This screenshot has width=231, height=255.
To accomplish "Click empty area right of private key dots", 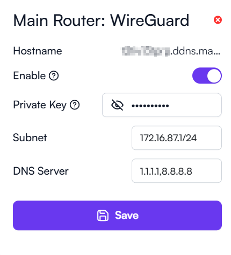I will click(x=194, y=105).
